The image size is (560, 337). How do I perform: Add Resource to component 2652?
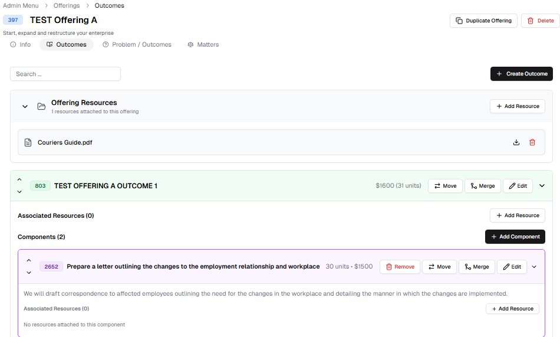coord(512,309)
